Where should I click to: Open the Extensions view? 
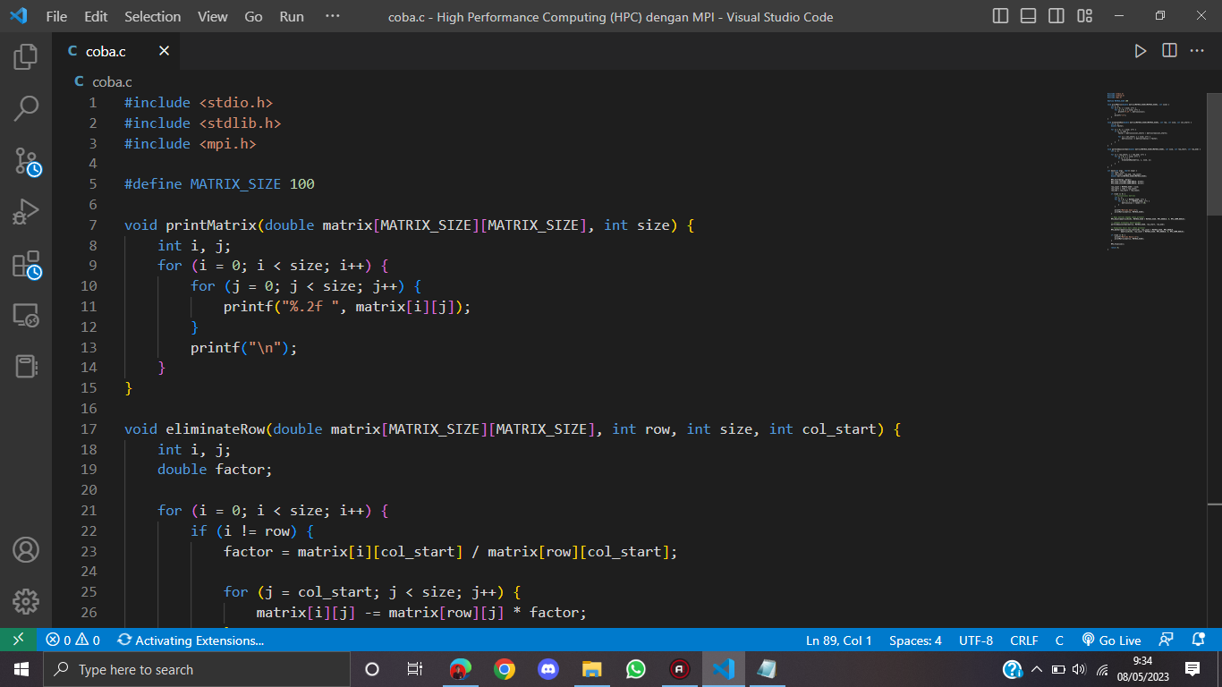pos(26,265)
